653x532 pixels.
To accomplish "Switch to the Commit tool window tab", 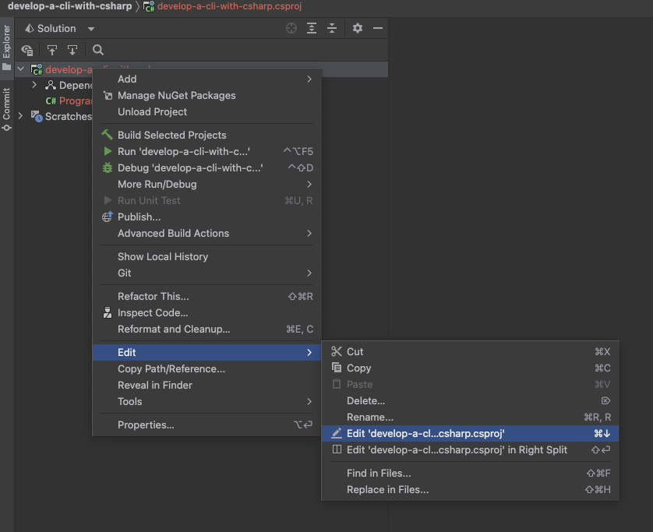I will (x=7, y=105).
